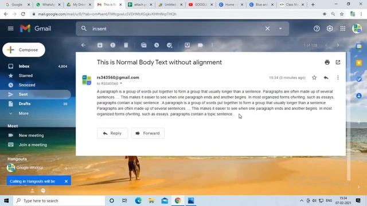Image resolution: width=367 pixels, height=206 pixels.
Task: Move email to another folder
Action: (188, 45)
